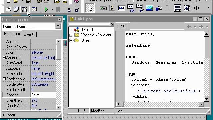Select TForm1 in the code explorer

point(87,30)
